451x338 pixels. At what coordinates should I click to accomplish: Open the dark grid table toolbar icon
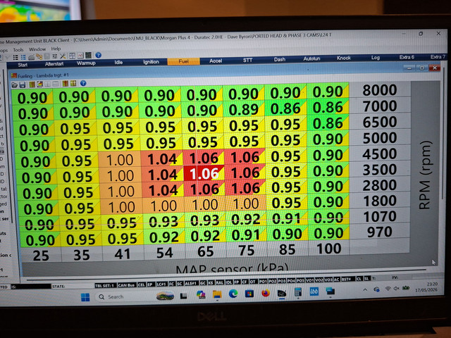(88, 55)
